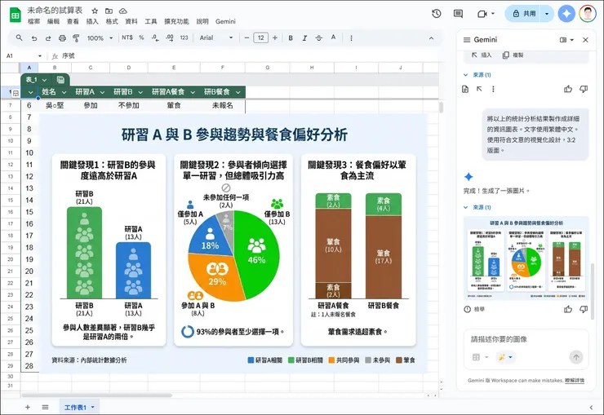Image resolution: width=604 pixels, height=415 pixels.
Task: Increase decimal places
Action: coord(170,38)
